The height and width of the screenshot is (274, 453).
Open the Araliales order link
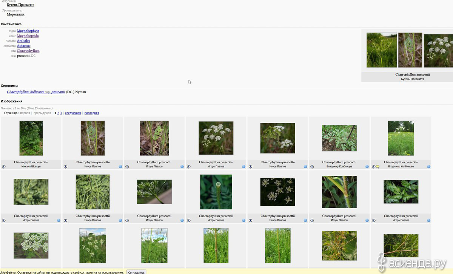click(x=23, y=41)
